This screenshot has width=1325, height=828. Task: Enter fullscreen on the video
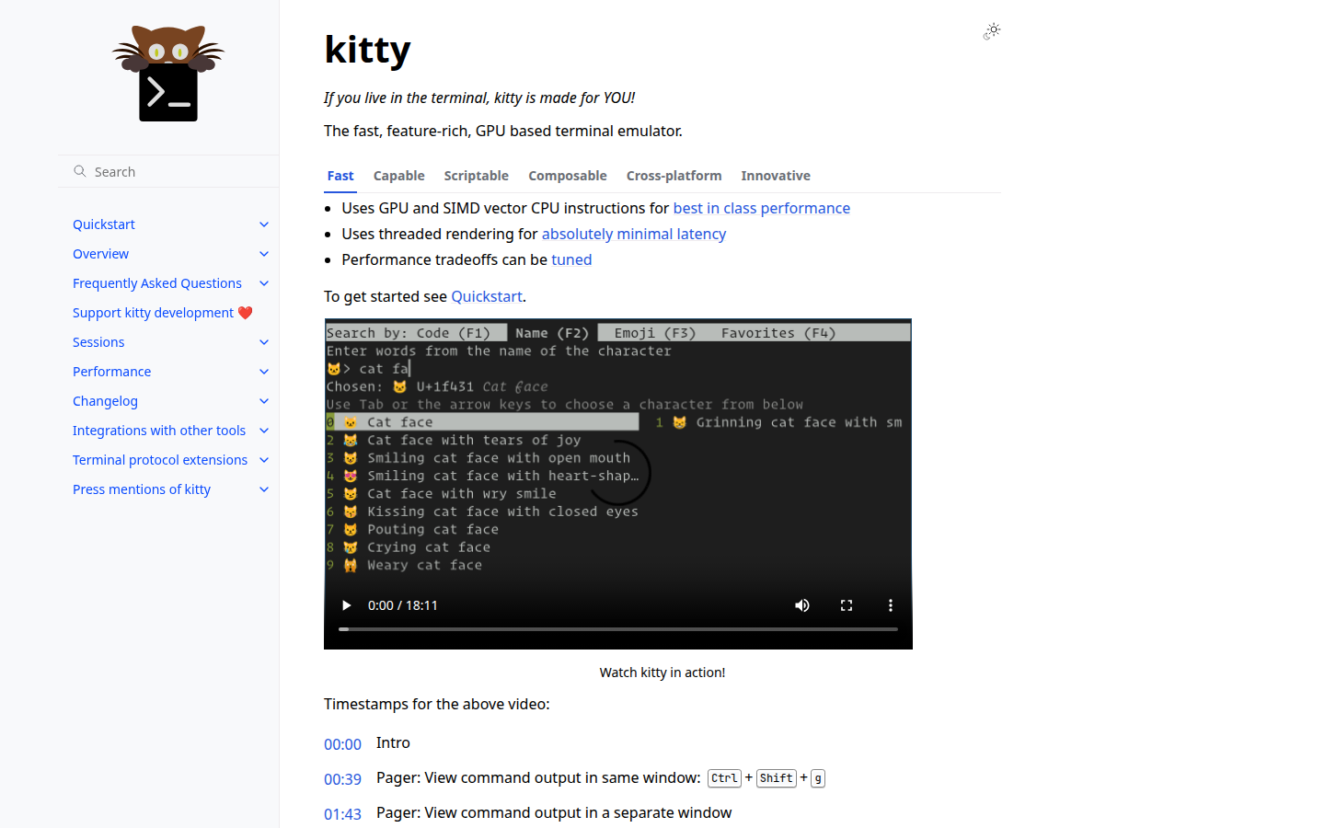coord(847,605)
